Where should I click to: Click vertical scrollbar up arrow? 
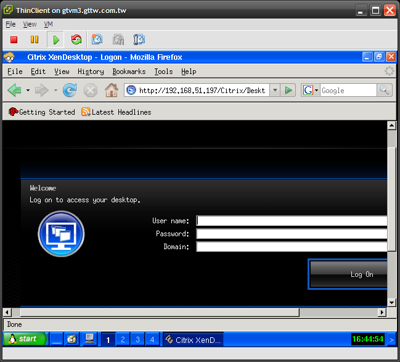(391, 125)
